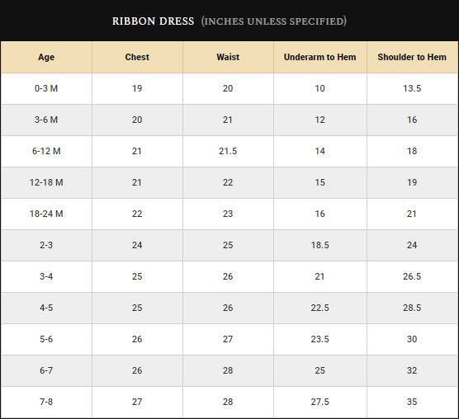Click chest value 27 in 7-8 row

coord(137,402)
